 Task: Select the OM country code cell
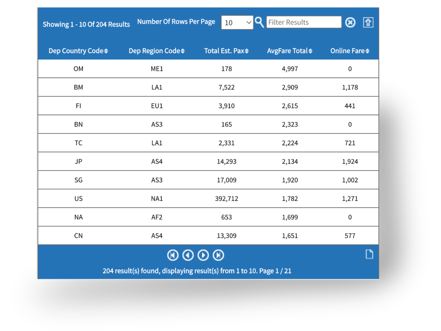click(78, 69)
